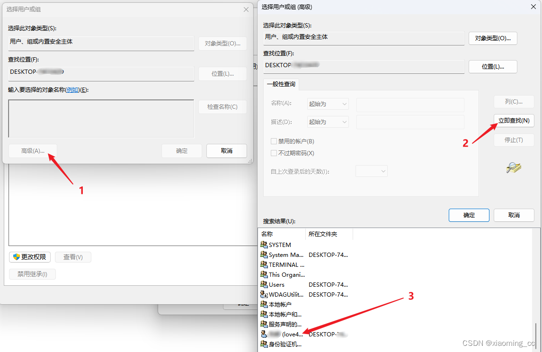542x352 pixels.
Task: Click the 列(C)... button
Action: point(514,102)
